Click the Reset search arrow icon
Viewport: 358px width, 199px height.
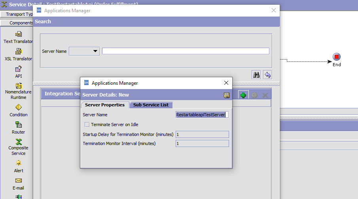(x=268, y=75)
